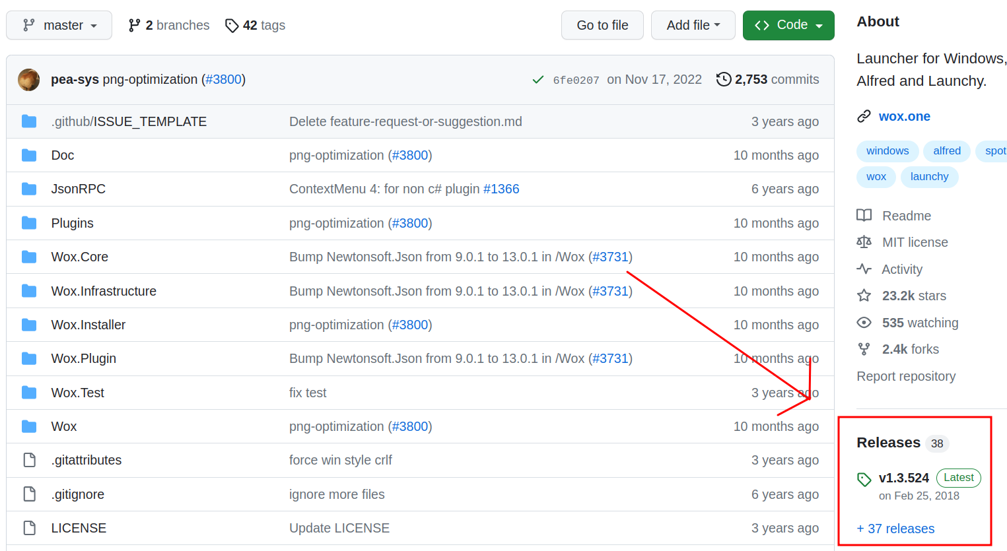Open pull request #3800 in latest commit

pos(223,80)
